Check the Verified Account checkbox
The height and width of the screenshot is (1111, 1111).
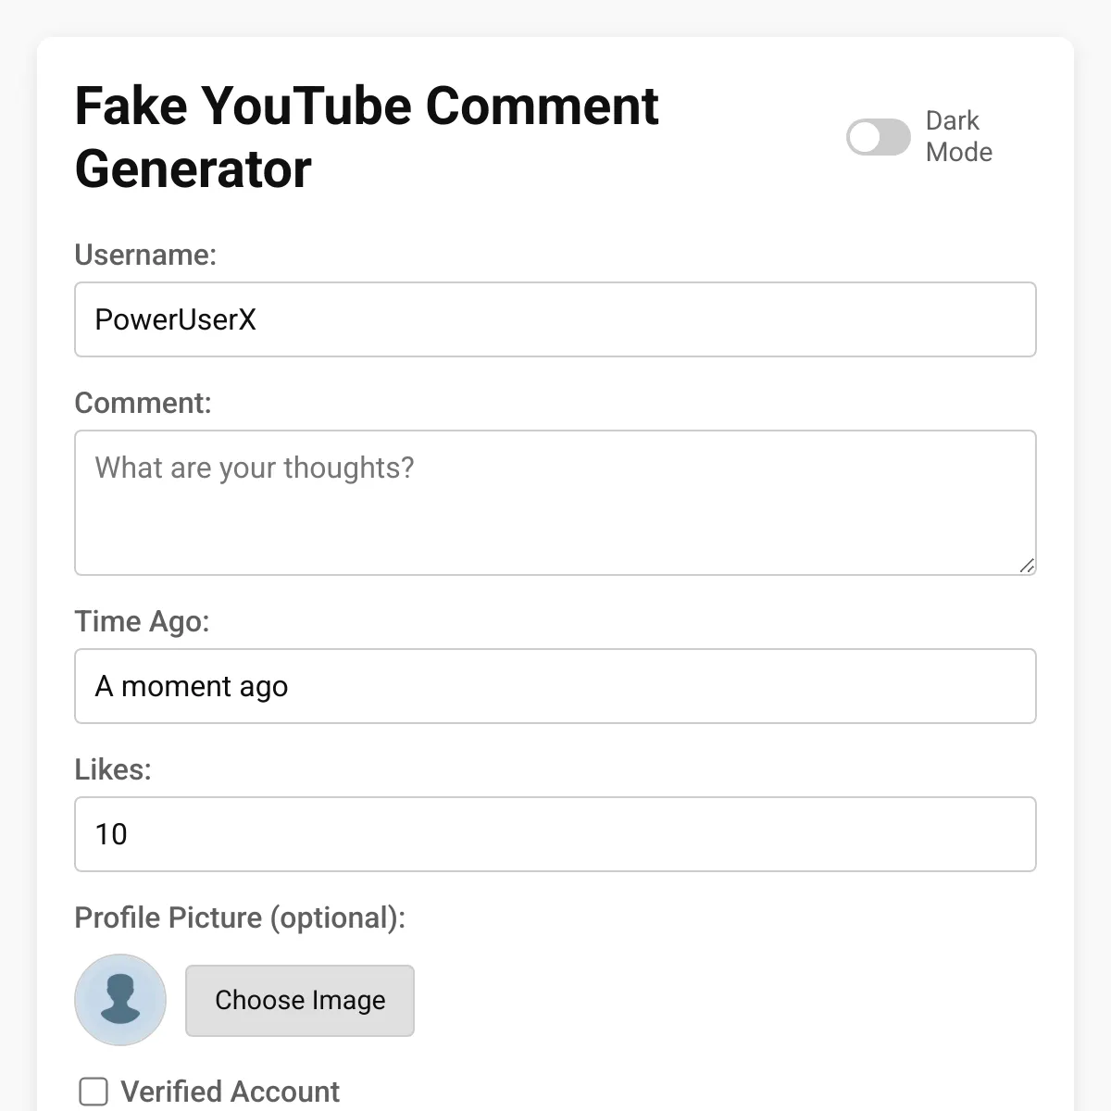[94, 1092]
